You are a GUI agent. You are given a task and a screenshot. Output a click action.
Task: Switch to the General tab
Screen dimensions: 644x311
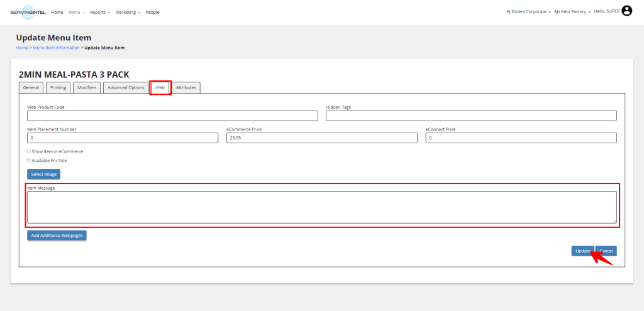coord(31,87)
